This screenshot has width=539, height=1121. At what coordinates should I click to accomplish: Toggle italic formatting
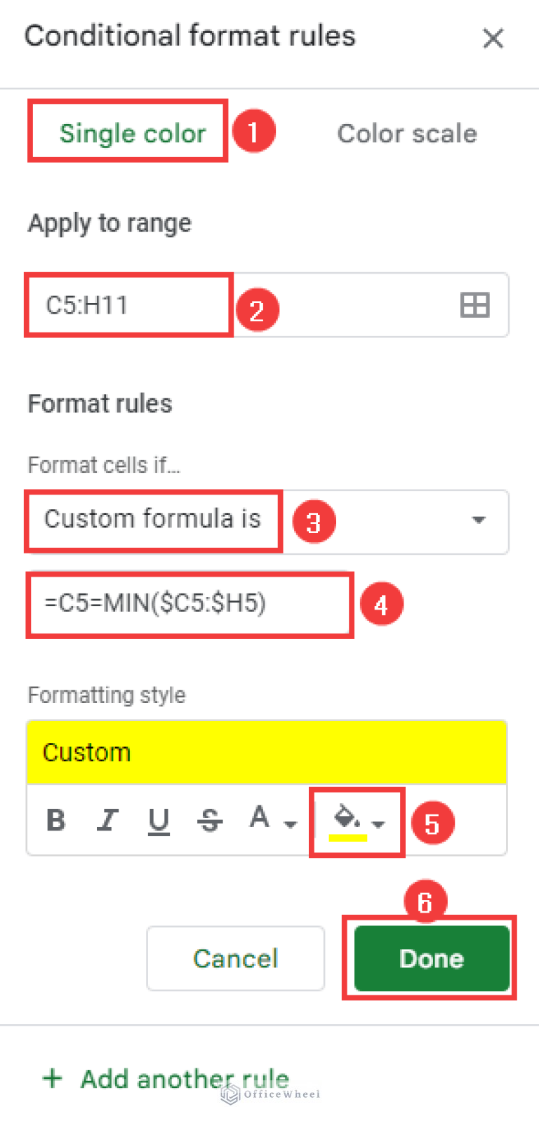[107, 819]
